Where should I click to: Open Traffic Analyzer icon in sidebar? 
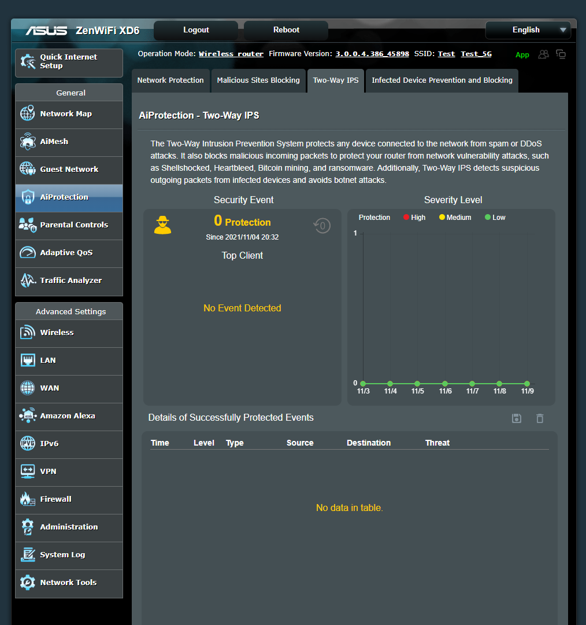(28, 280)
